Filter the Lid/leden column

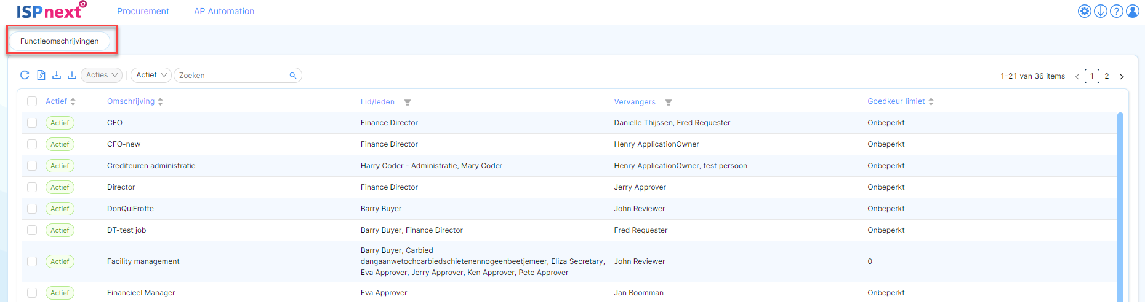[408, 103]
